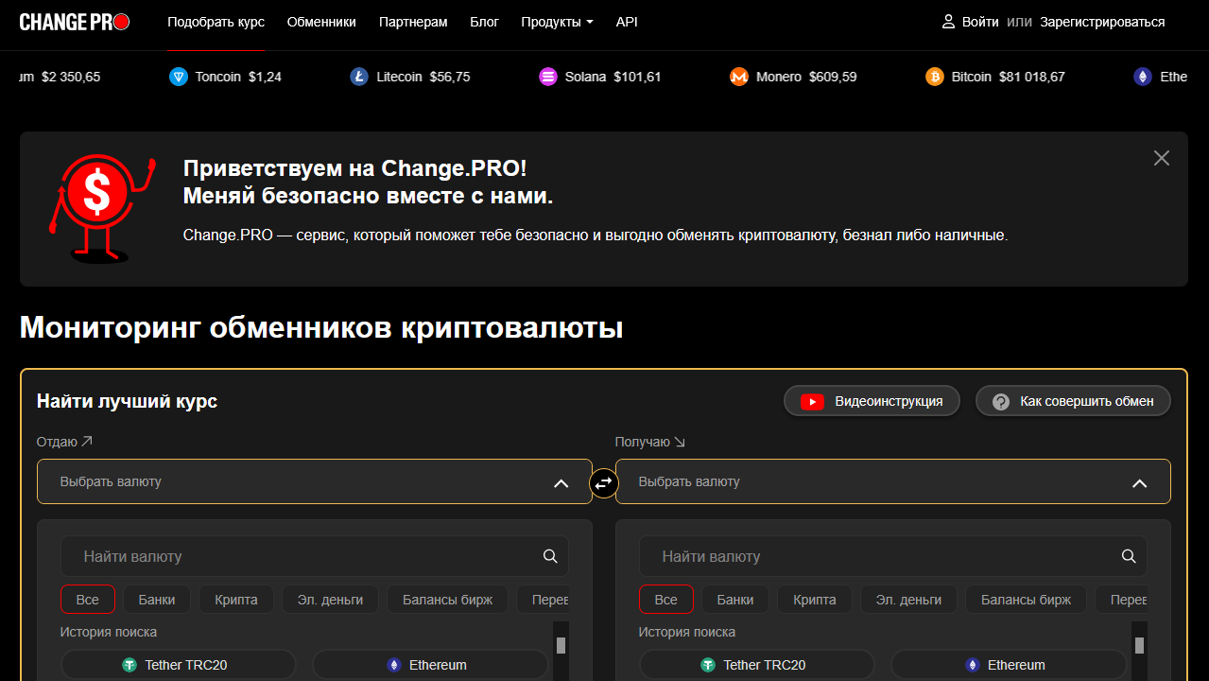Click the Solana $101,61 price text

(x=613, y=77)
